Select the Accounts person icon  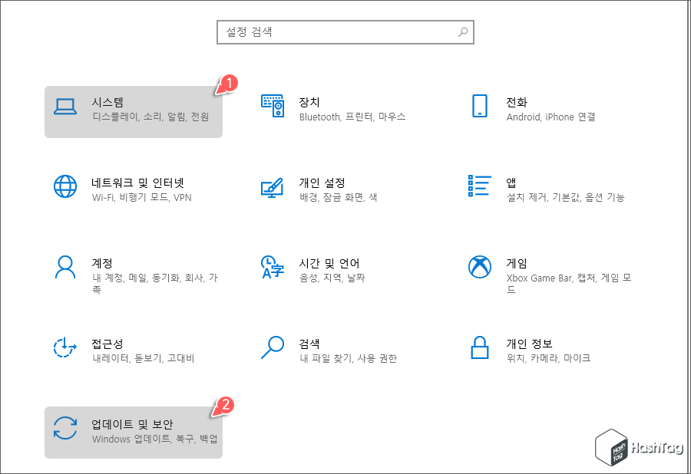66,268
